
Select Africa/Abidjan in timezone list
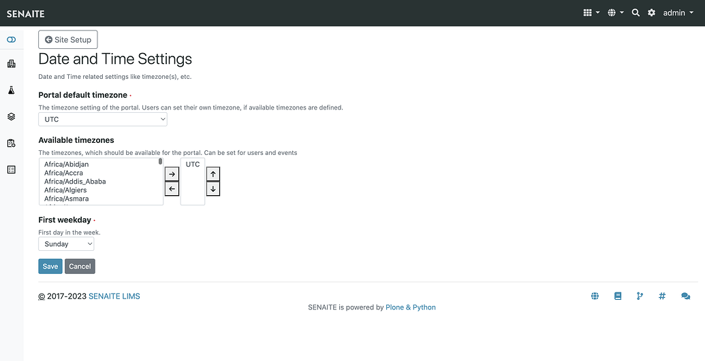point(67,165)
